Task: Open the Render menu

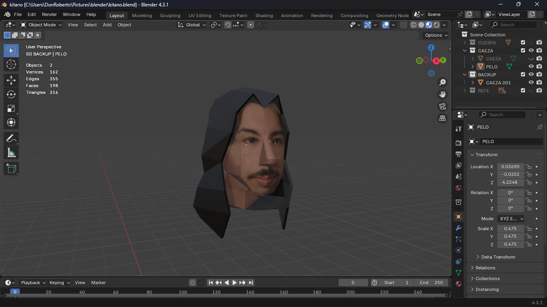Action: coord(49,14)
